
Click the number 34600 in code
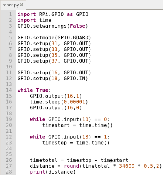pyautogui.click(x=127, y=166)
